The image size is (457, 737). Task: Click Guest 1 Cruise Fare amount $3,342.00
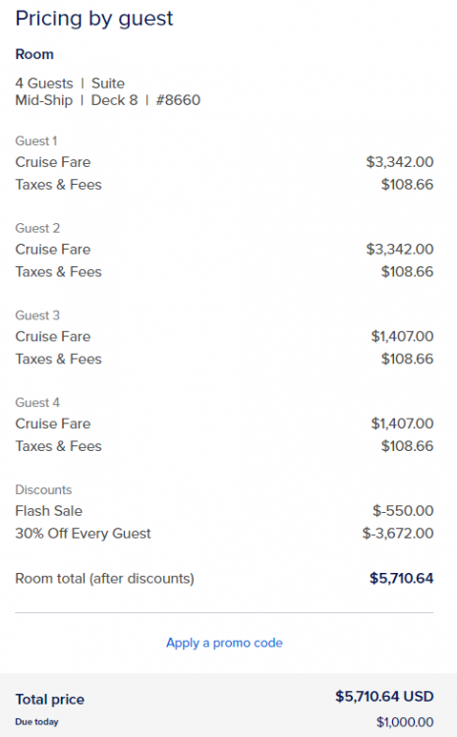[400, 162]
